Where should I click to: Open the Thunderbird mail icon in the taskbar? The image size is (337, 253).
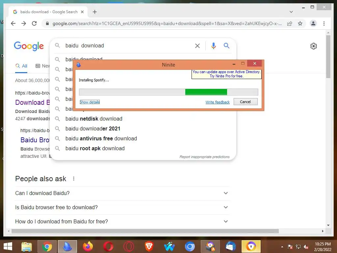[x=231, y=246]
